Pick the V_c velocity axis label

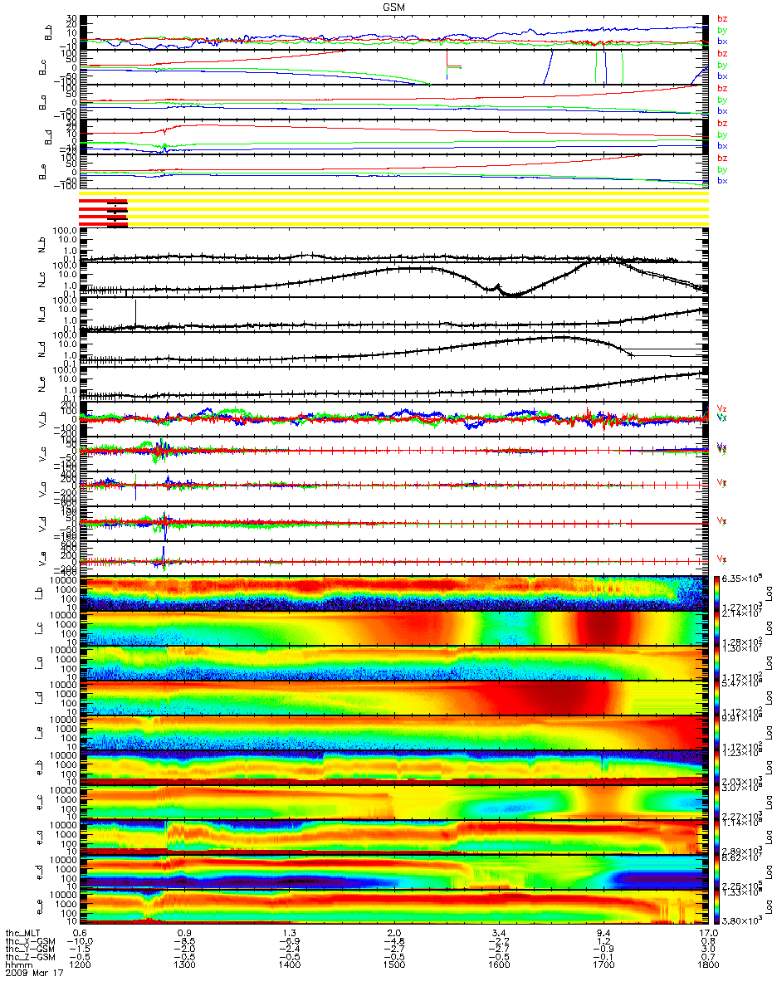click(42, 455)
